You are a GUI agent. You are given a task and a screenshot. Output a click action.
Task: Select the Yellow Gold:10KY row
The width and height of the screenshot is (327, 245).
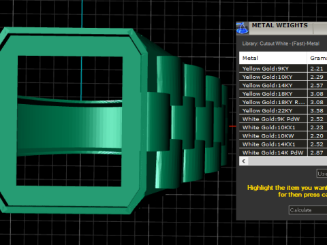(283, 77)
